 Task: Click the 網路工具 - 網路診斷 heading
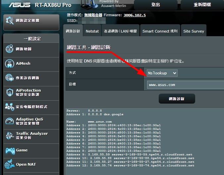(x=89, y=47)
